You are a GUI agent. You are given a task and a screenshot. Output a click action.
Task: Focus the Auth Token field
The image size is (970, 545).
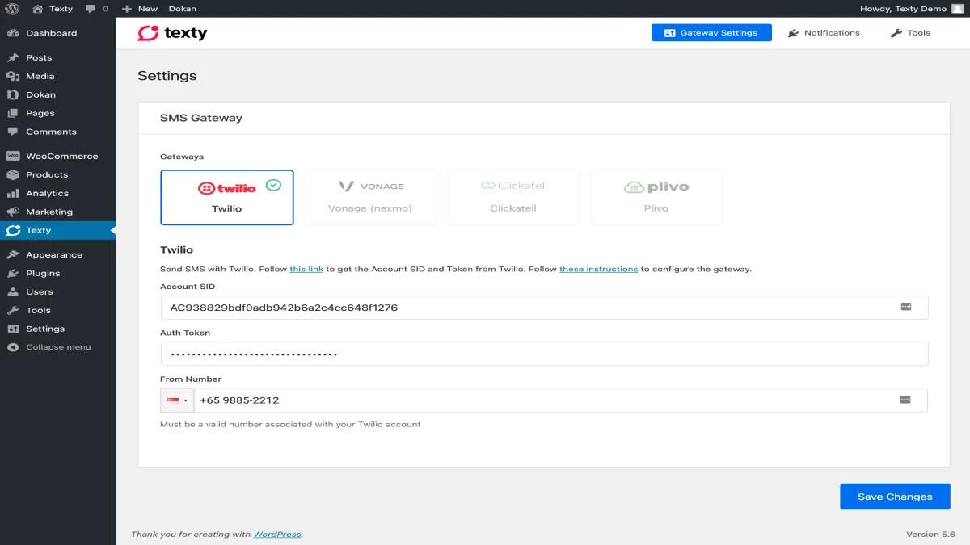(x=545, y=354)
